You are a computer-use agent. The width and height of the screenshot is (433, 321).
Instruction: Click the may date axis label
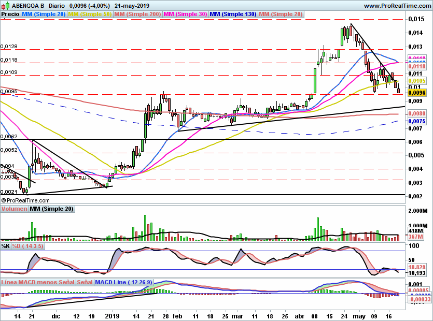[359, 316]
